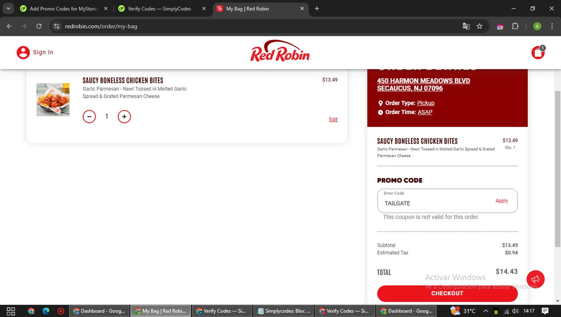This screenshot has width=561, height=317.
Task: Translate this page icon
Action: (466, 26)
